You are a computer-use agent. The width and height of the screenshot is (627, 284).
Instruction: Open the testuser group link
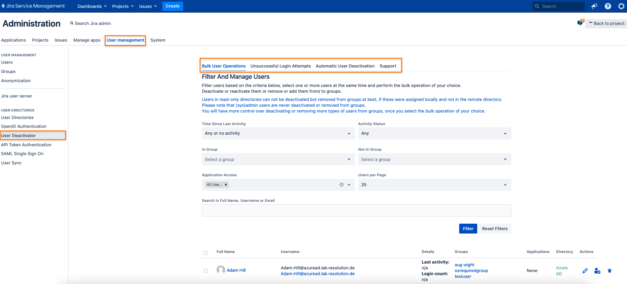pyautogui.click(x=463, y=276)
